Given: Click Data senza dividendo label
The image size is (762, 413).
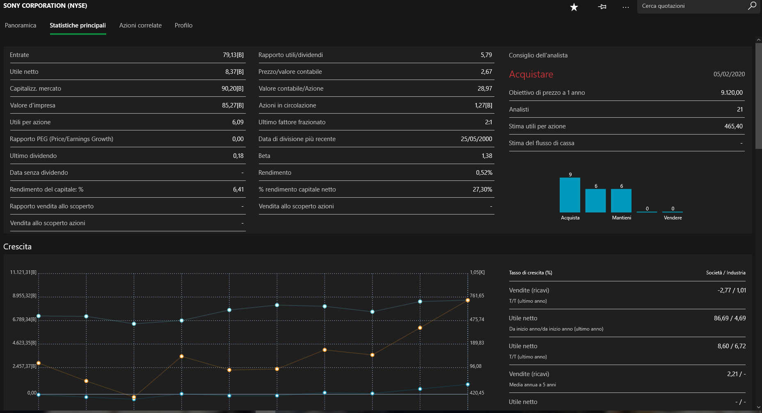Looking at the screenshot, I should [x=39, y=173].
